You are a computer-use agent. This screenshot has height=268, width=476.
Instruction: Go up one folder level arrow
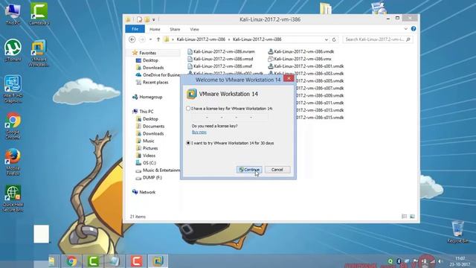click(158, 39)
